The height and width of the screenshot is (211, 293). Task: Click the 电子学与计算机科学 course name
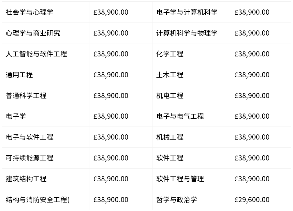[x=187, y=12]
